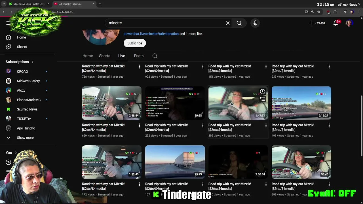The image size is (363, 204).
Task: Go back with the browser back arrow
Action: pyautogui.click(x=4, y=12)
